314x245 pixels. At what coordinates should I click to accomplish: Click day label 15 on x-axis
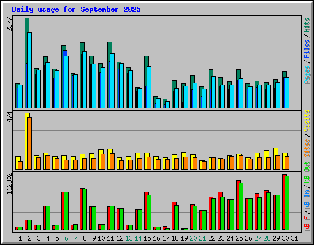147,238
